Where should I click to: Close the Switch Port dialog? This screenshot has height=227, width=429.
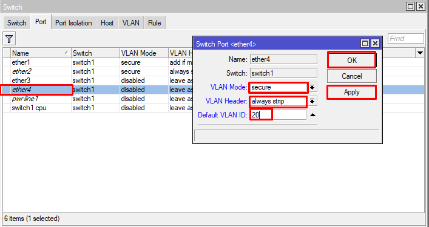click(x=375, y=44)
